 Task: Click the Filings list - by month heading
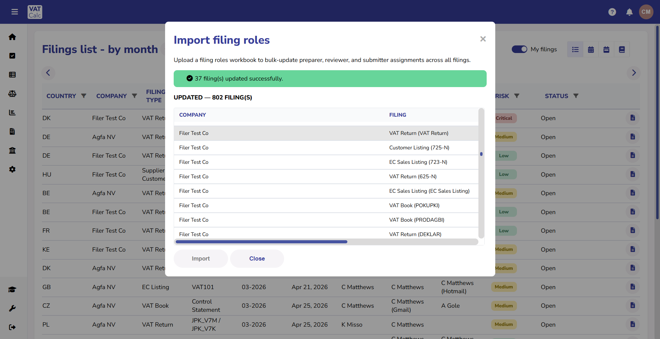[x=100, y=49]
